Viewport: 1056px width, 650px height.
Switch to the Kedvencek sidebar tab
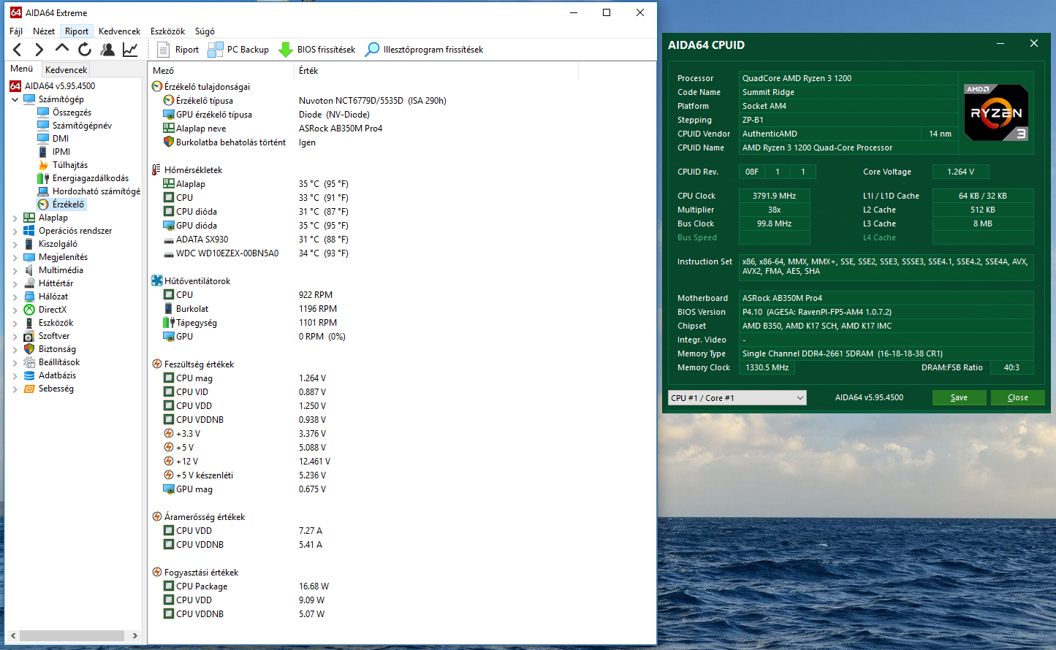tap(66, 70)
